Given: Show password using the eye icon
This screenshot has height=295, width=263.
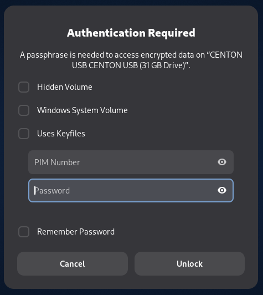Looking at the screenshot, I should [222, 190].
